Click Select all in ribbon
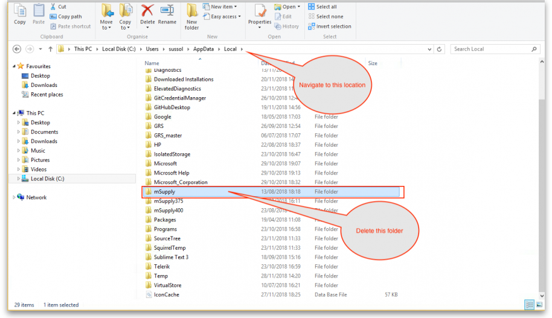Screen dimensions: 552x318 click(x=326, y=7)
